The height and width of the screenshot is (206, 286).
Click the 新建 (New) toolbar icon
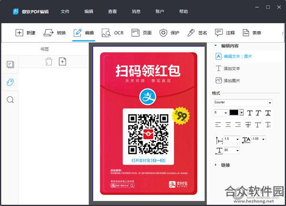tap(20, 33)
